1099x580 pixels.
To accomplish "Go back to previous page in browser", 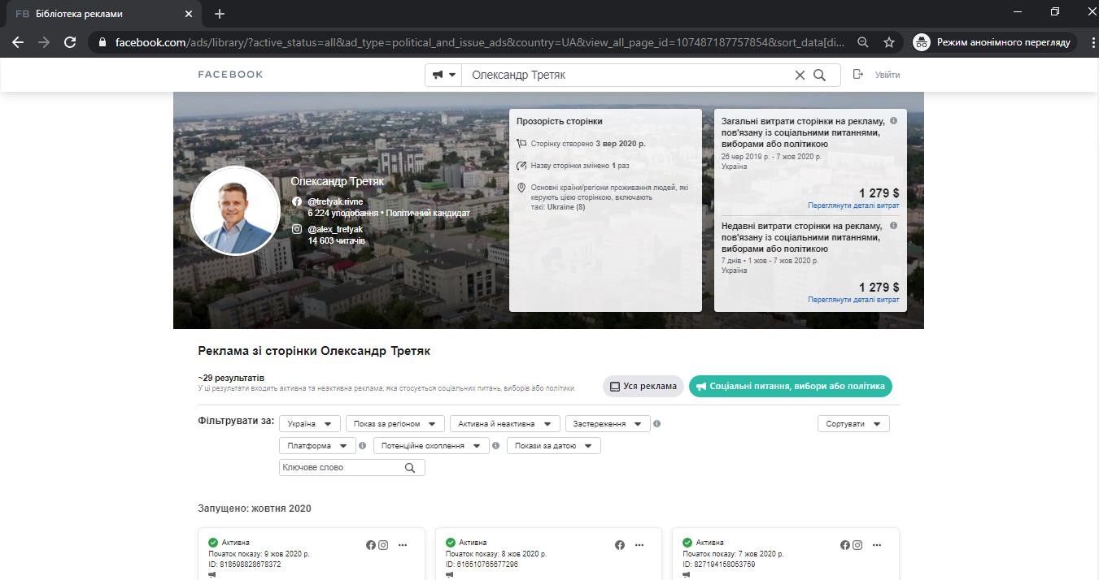I will point(18,42).
